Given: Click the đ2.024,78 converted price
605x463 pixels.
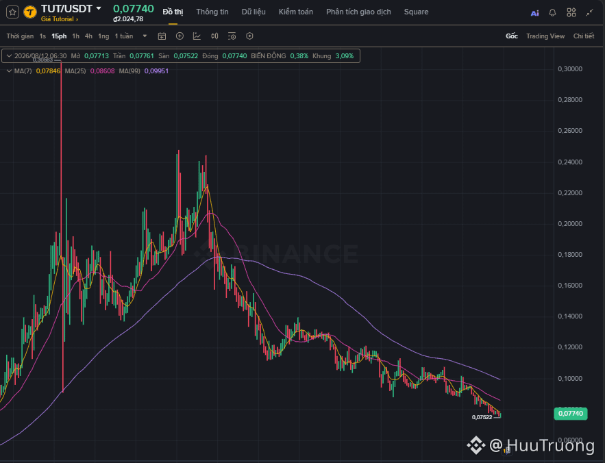Looking at the screenshot, I should click(128, 19).
